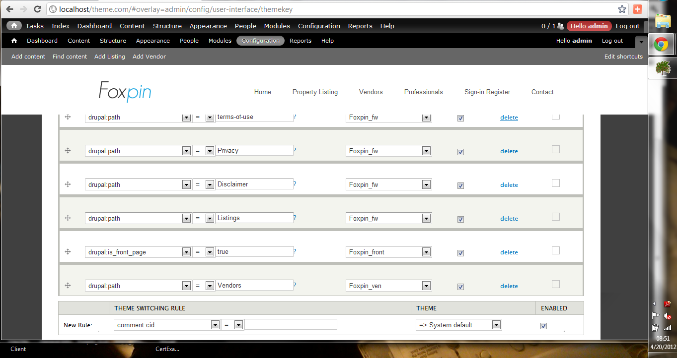
Task: Open the orange plus extension icon
Action: click(638, 9)
